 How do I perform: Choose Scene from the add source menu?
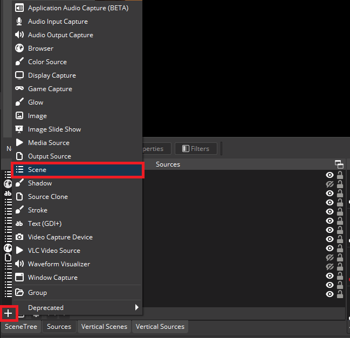tap(77, 170)
